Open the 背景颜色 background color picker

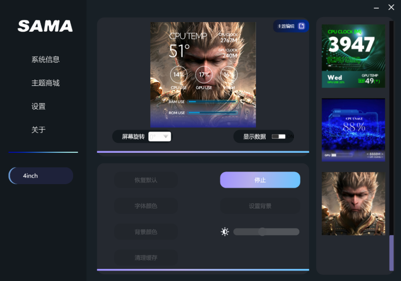coord(146,232)
